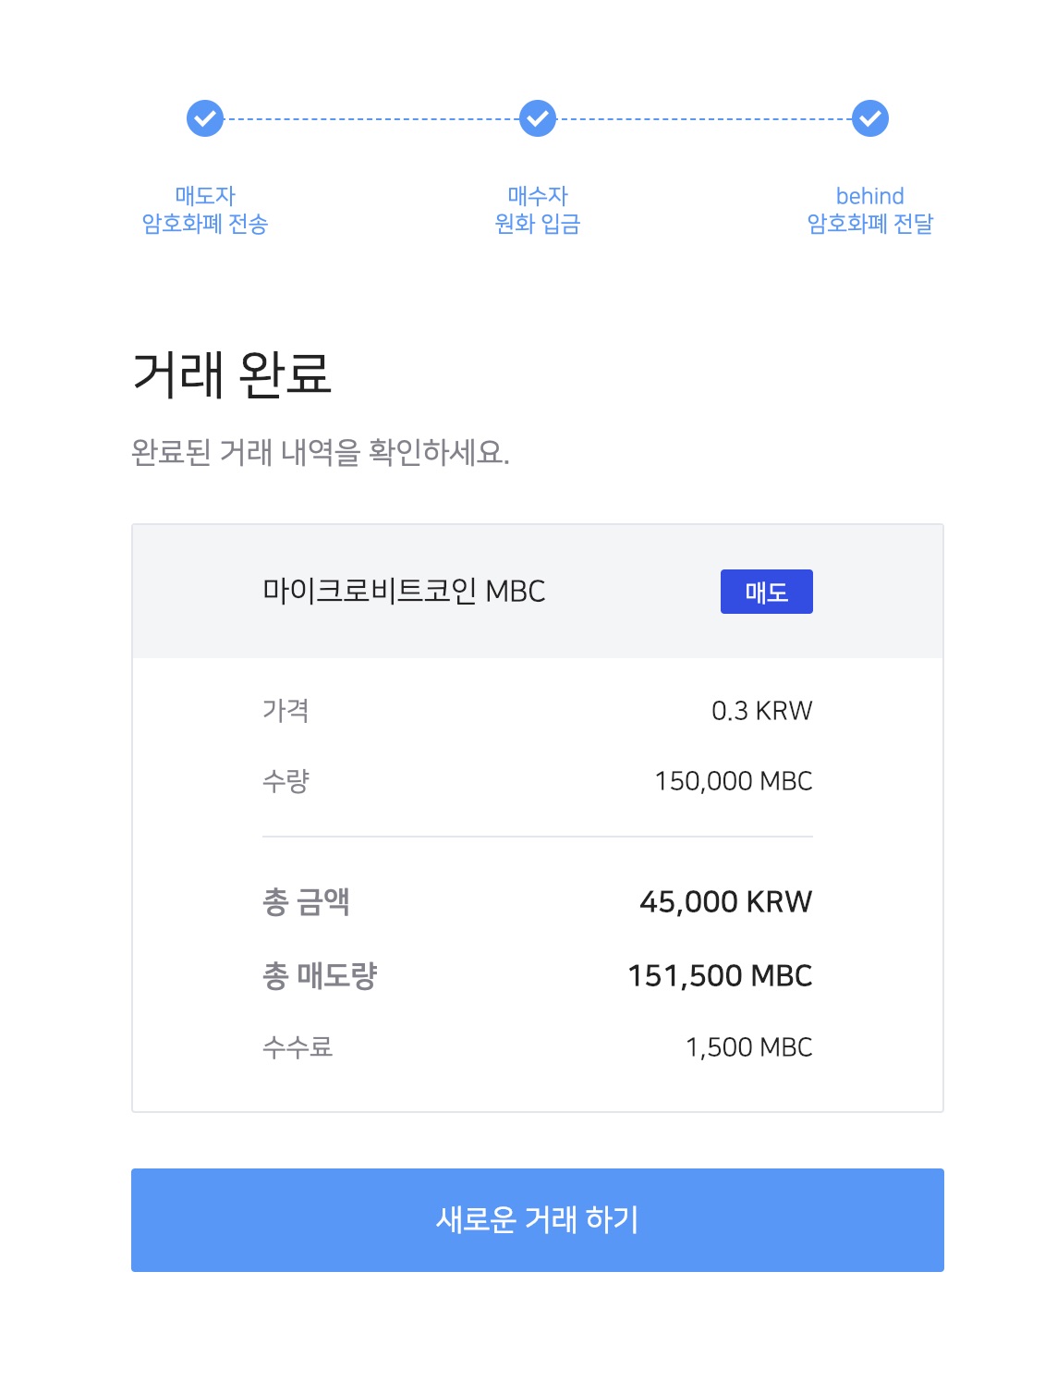Viewport: 1057px width, 1394px height.
Task: Click the 가격 row label
Action: (x=286, y=711)
